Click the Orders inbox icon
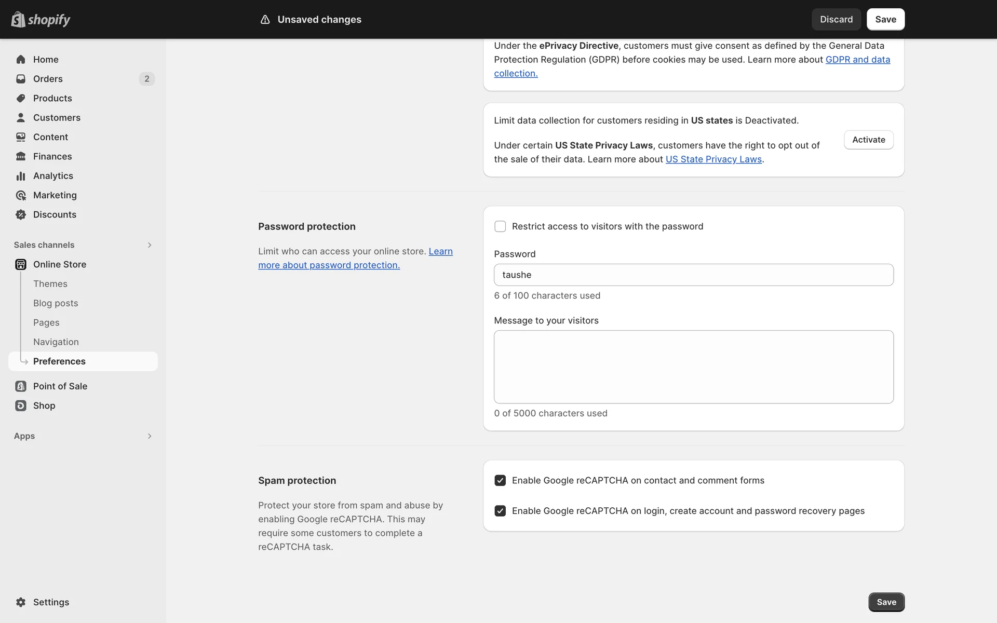The image size is (997, 623). tap(21, 79)
